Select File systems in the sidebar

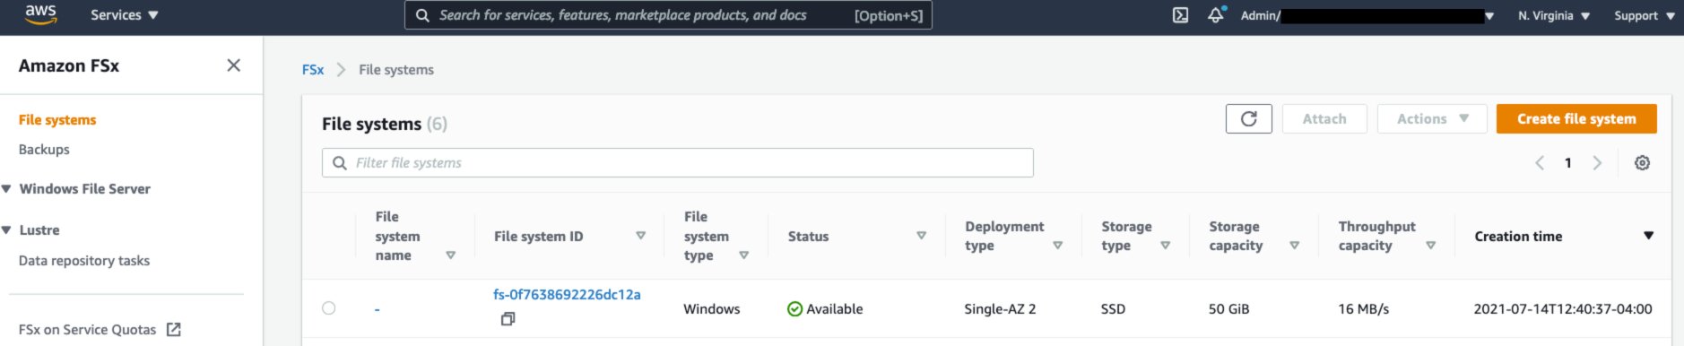[x=57, y=120]
